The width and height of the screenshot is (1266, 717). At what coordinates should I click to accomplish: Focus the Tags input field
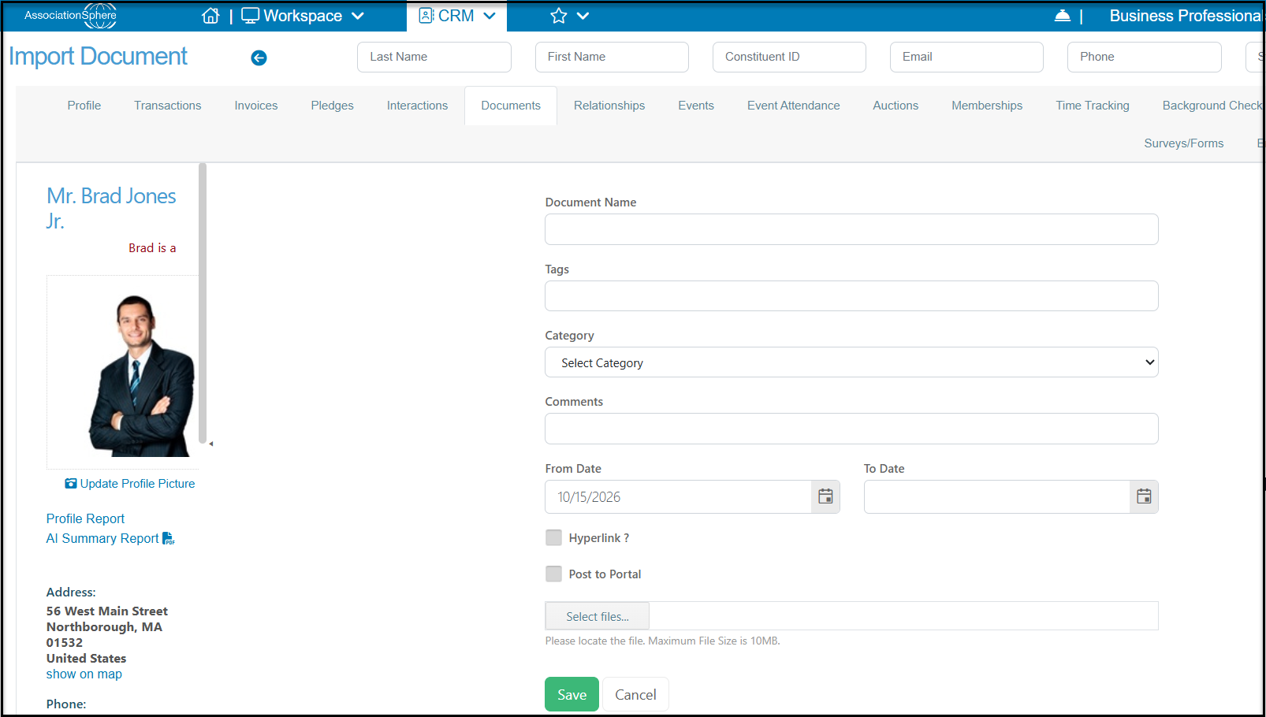[x=851, y=296]
